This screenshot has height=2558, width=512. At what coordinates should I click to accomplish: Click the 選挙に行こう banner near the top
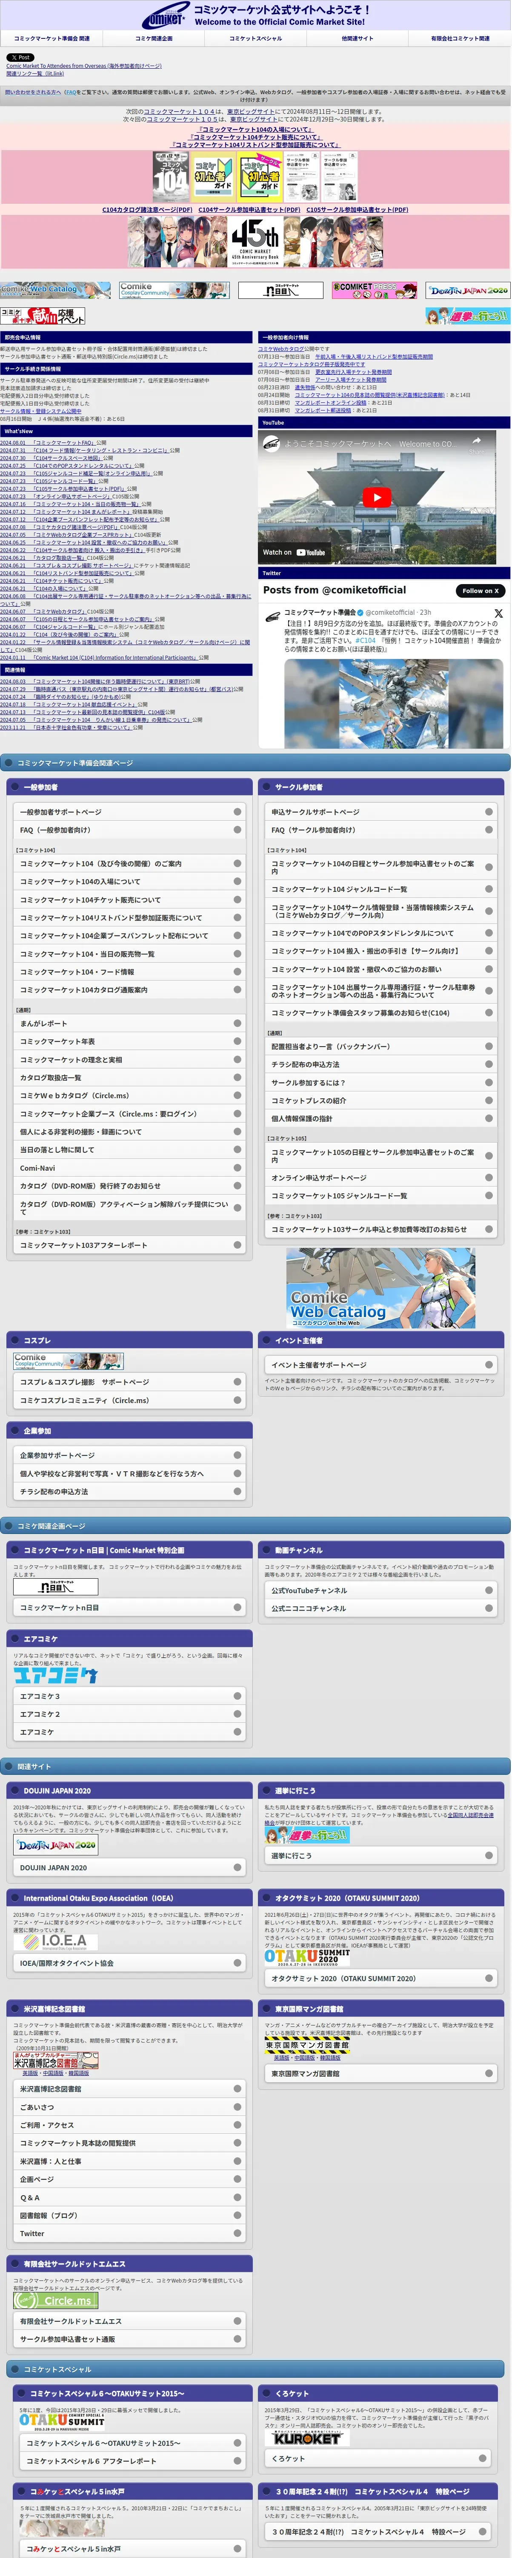(x=467, y=316)
